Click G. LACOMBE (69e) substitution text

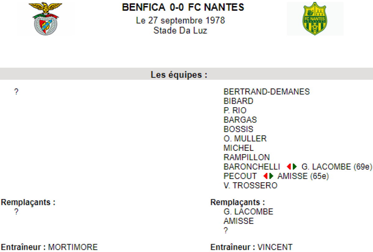coord(337,167)
